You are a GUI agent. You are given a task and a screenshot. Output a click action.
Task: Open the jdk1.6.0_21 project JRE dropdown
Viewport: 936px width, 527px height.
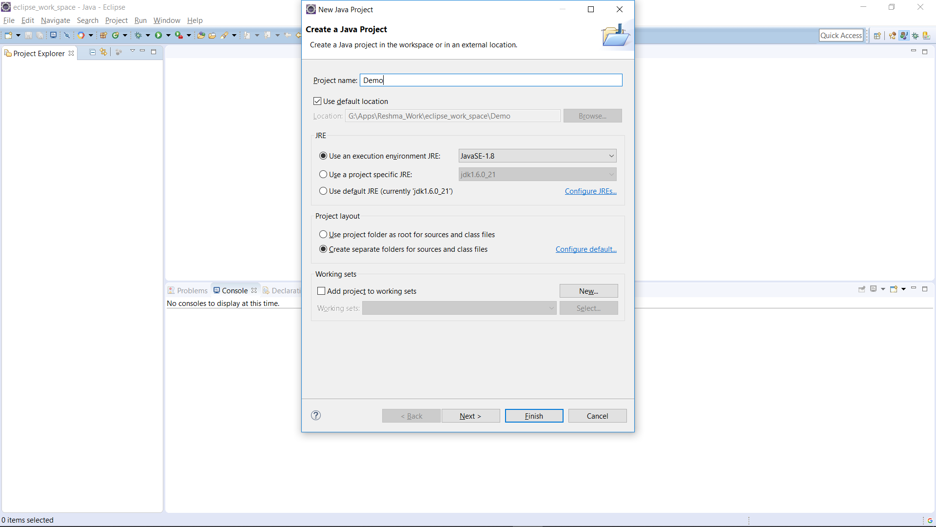(537, 174)
